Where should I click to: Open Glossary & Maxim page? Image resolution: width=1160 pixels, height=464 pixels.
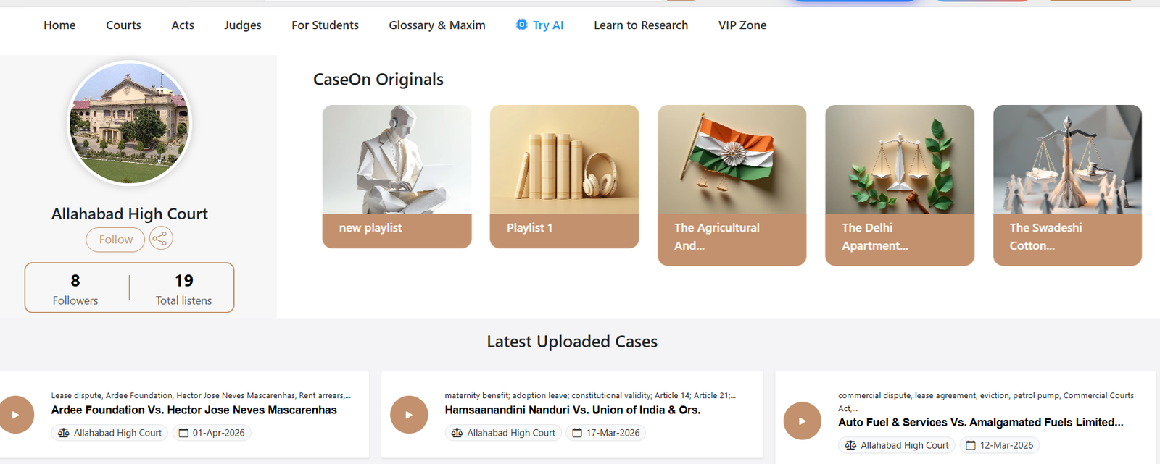pos(436,25)
